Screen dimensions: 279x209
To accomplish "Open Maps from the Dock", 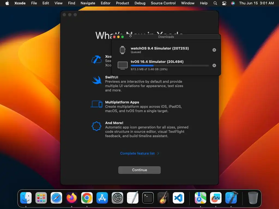I will pyautogui.click(x=201, y=198).
